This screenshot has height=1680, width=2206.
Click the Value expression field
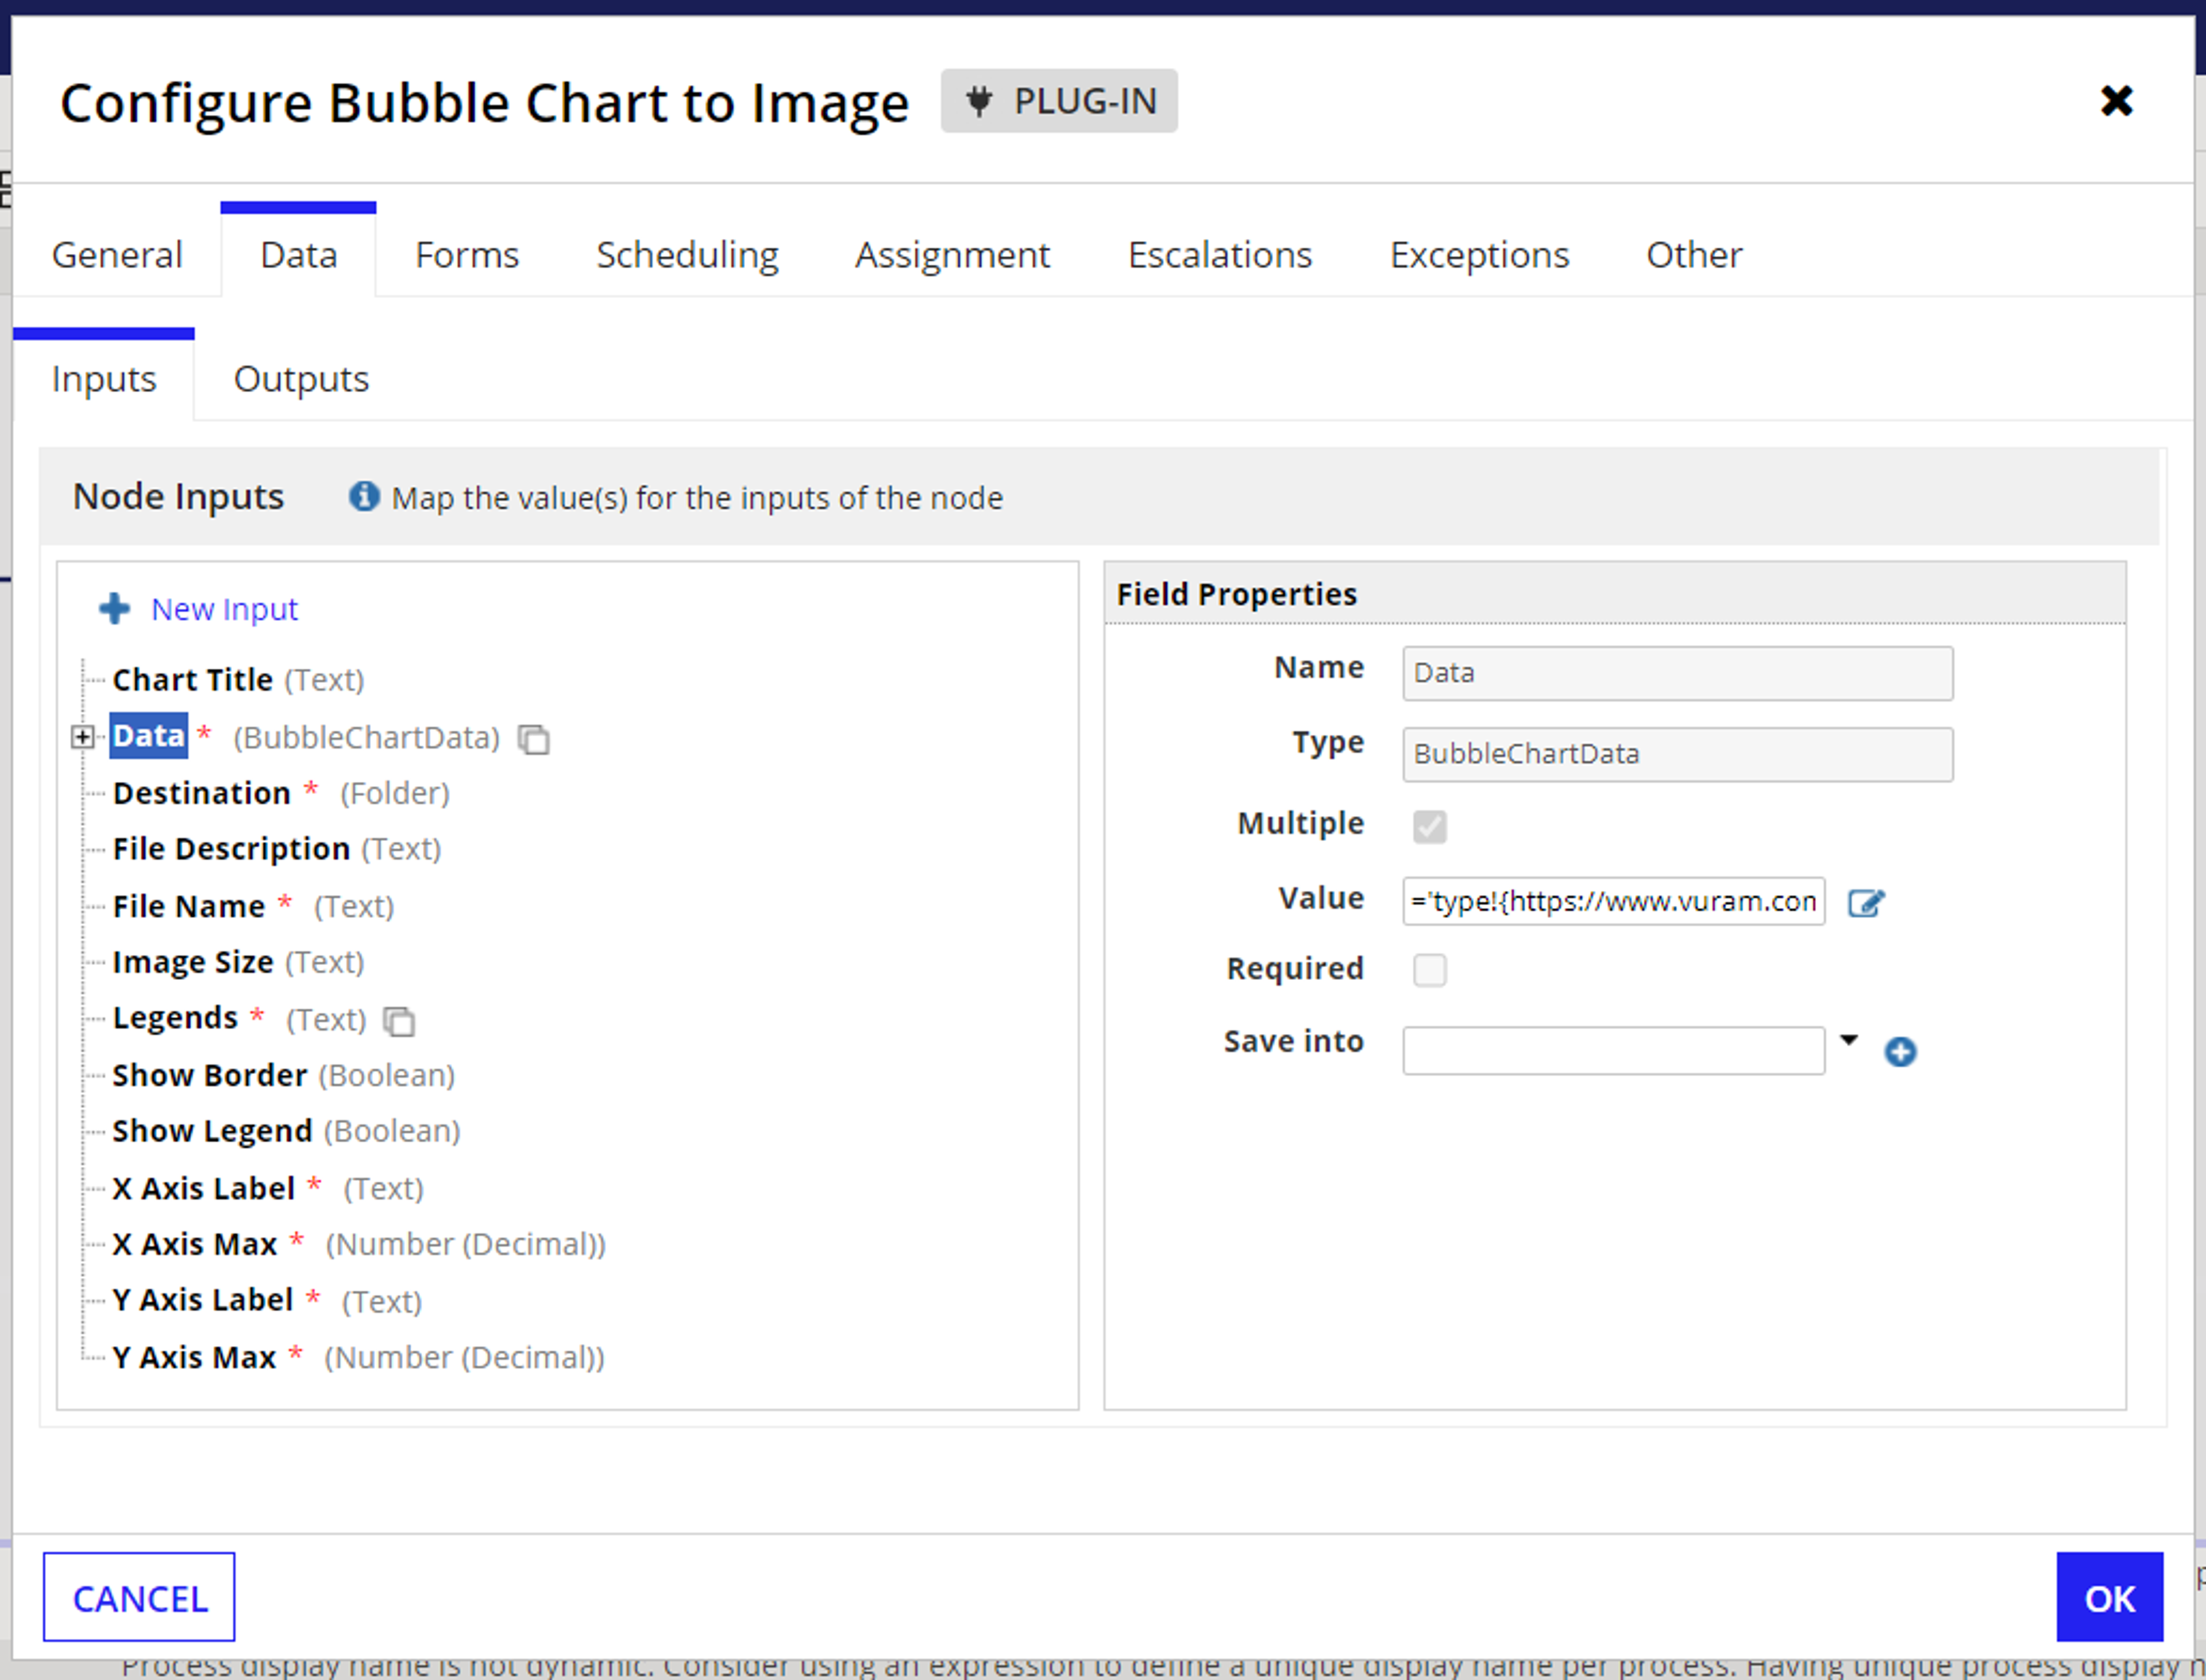[x=1613, y=901]
